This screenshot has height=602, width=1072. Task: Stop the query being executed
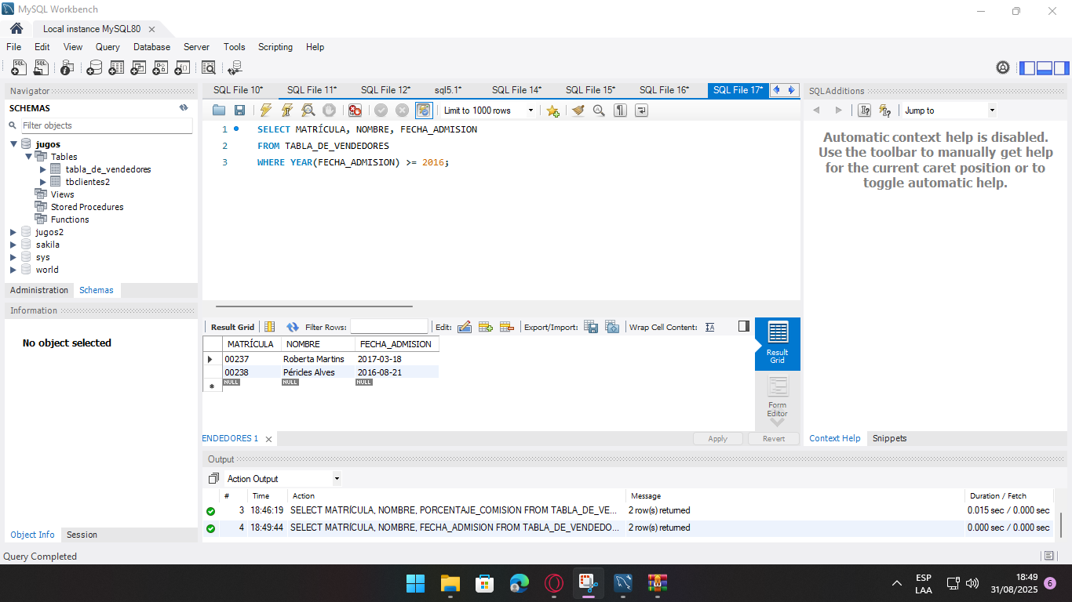click(330, 111)
